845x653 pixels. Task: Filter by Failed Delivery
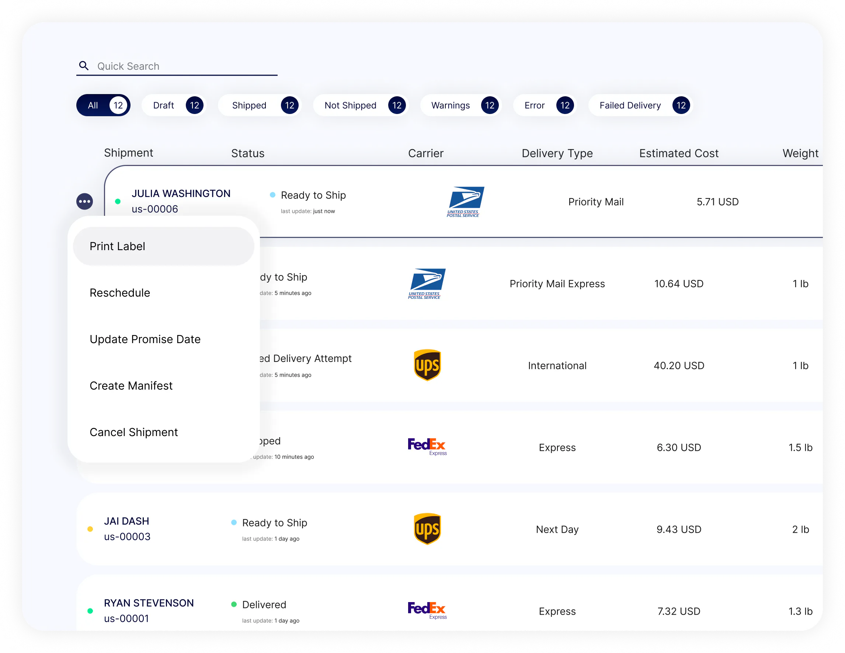click(640, 105)
